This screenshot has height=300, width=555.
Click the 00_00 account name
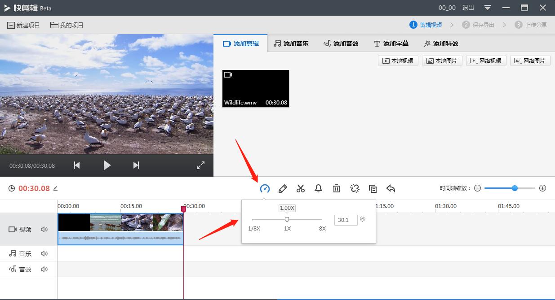447,8
